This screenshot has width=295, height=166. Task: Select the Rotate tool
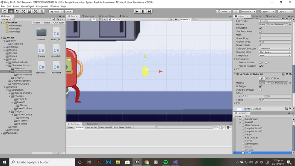(x=17, y=12)
